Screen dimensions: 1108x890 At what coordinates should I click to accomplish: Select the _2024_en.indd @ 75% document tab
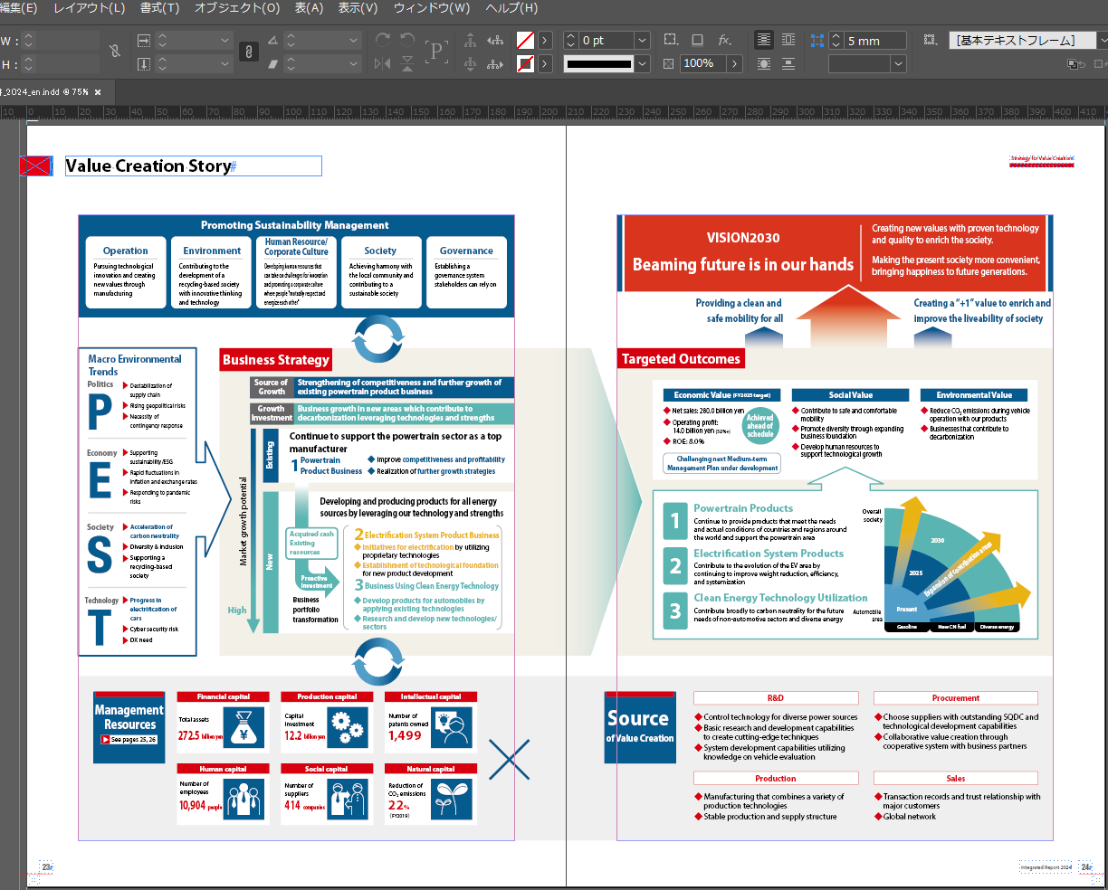click(45, 92)
